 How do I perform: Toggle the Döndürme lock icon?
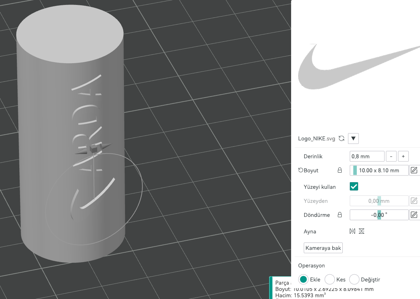340,215
